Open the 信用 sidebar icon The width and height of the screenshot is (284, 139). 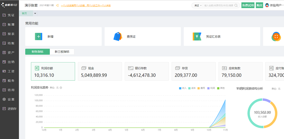pos(4,90)
